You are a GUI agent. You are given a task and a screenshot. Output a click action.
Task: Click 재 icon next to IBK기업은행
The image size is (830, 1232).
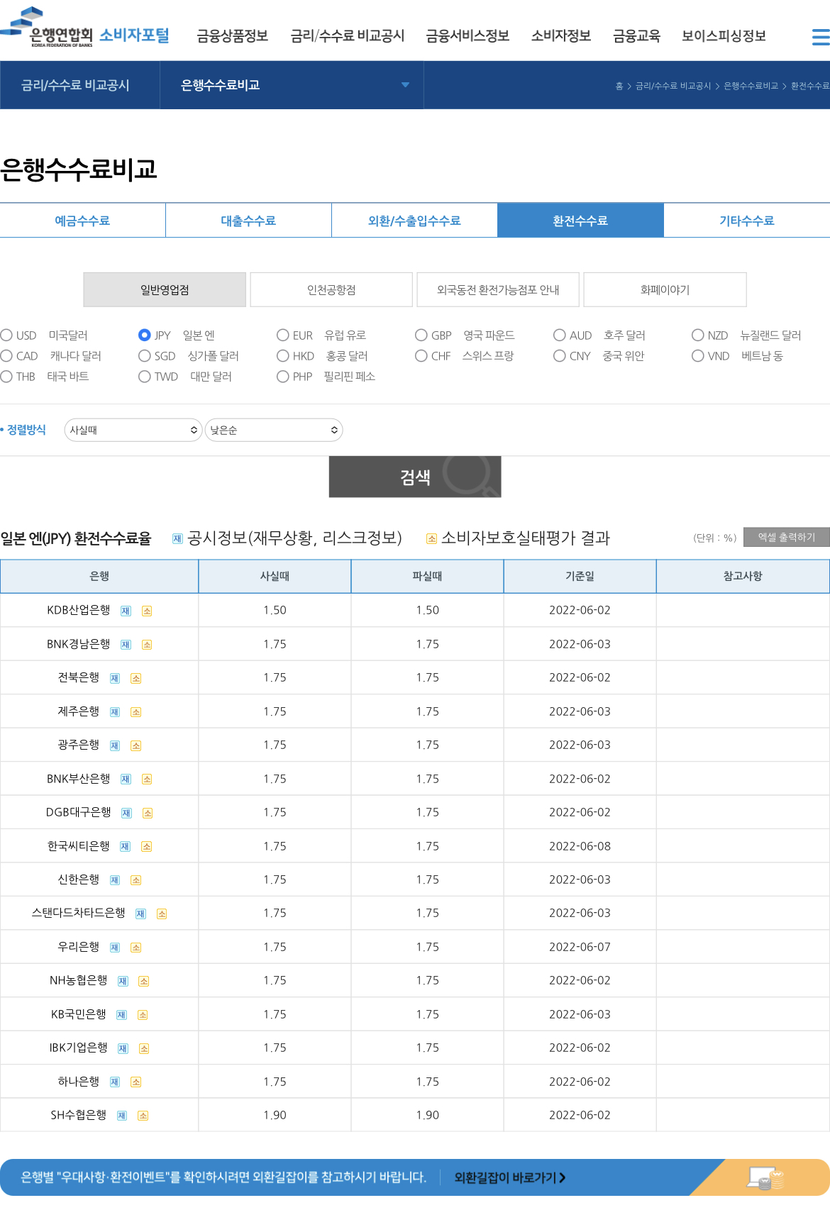tap(123, 1049)
